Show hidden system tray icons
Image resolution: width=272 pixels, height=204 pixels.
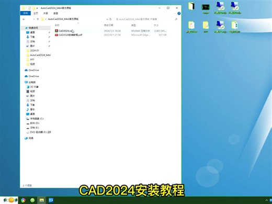point(267,200)
